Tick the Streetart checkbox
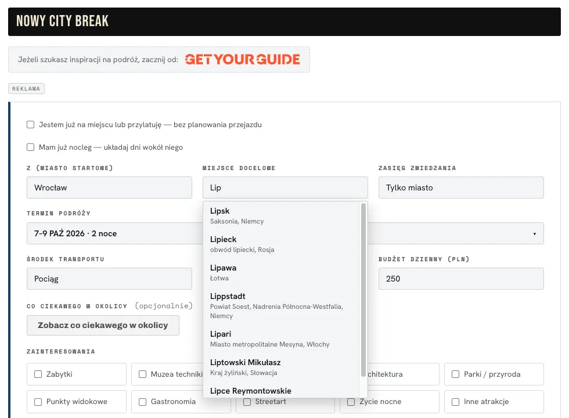Image resolution: width=569 pixels, height=418 pixels. [x=247, y=402]
